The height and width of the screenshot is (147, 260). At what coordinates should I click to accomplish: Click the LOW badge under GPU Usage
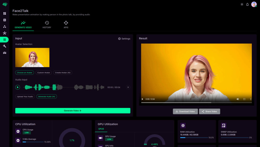[x=109, y=139]
